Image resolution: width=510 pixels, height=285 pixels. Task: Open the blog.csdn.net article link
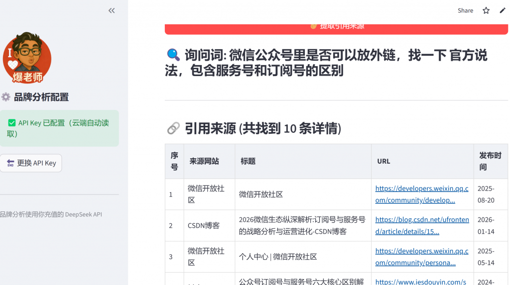422,225
